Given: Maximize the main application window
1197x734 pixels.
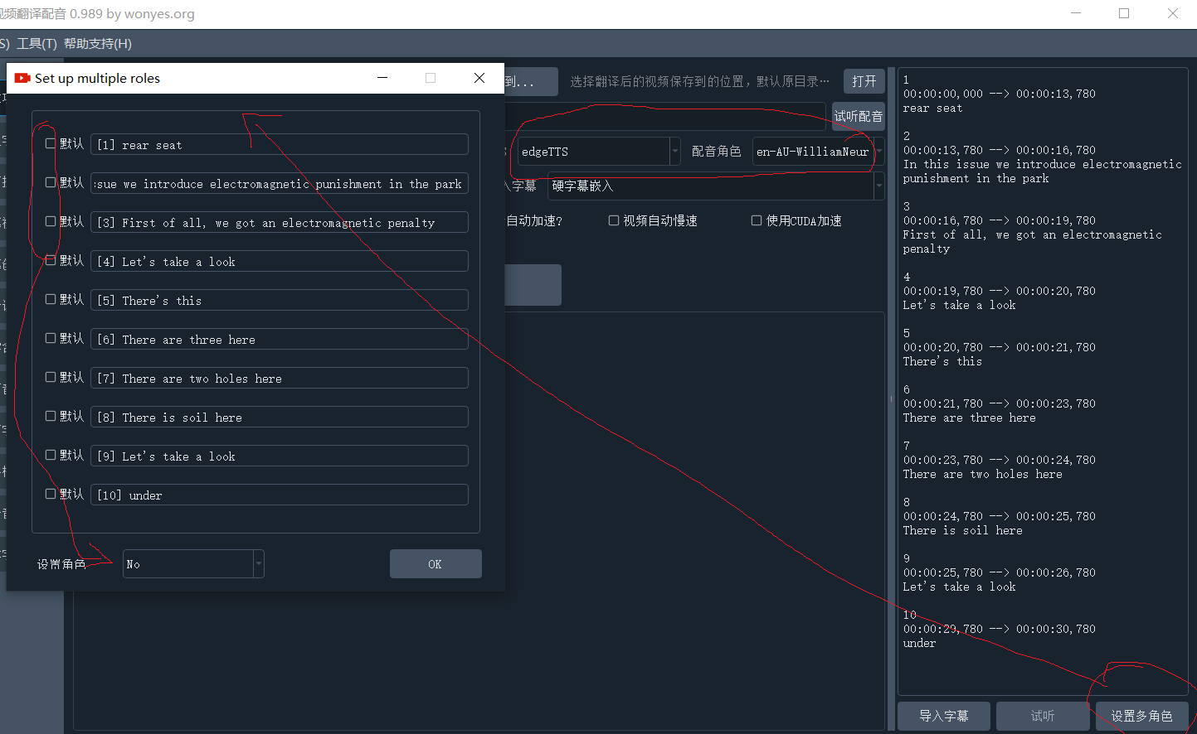Looking at the screenshot, I should click(1124, 13).
